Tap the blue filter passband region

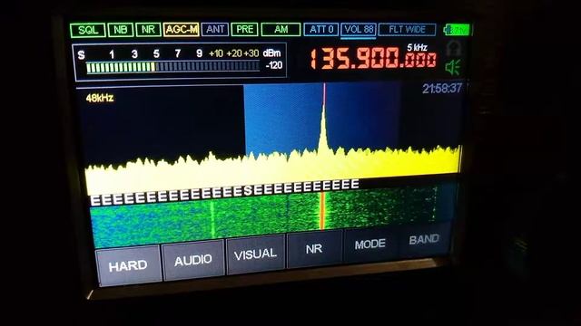321,119
